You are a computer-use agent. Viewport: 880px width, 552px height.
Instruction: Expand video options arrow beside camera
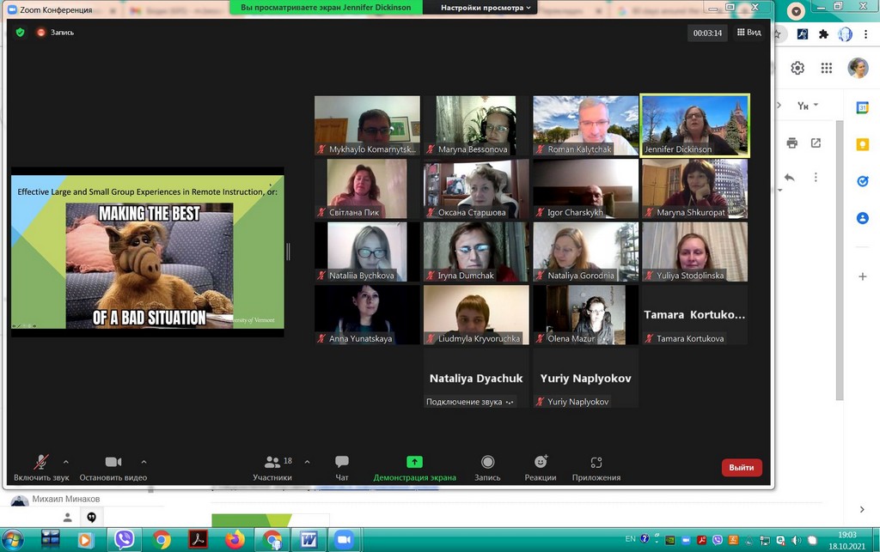click(x=144, y=462)
